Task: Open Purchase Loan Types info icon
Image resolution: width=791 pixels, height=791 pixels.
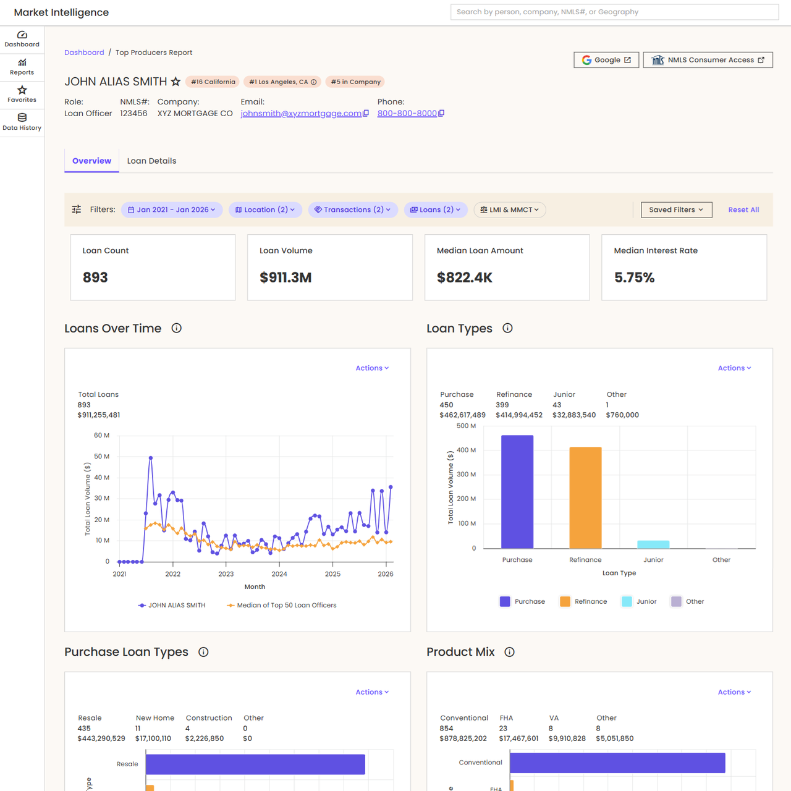Action: (x=203, y=652)
